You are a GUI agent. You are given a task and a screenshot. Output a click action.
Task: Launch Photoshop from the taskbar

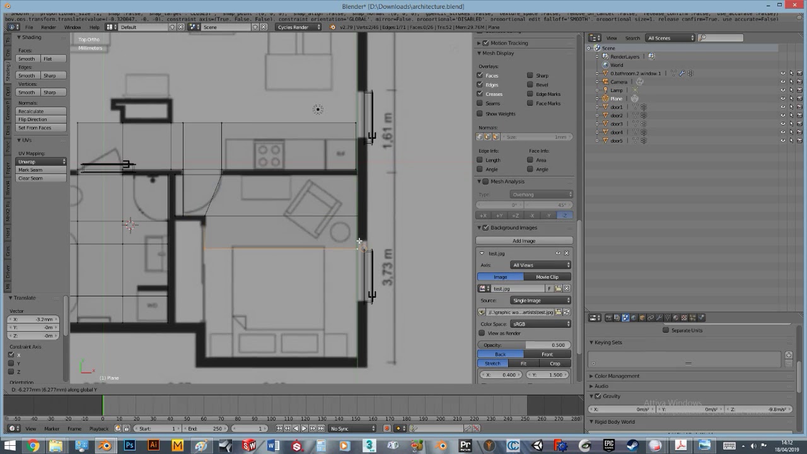pos(129,446)
